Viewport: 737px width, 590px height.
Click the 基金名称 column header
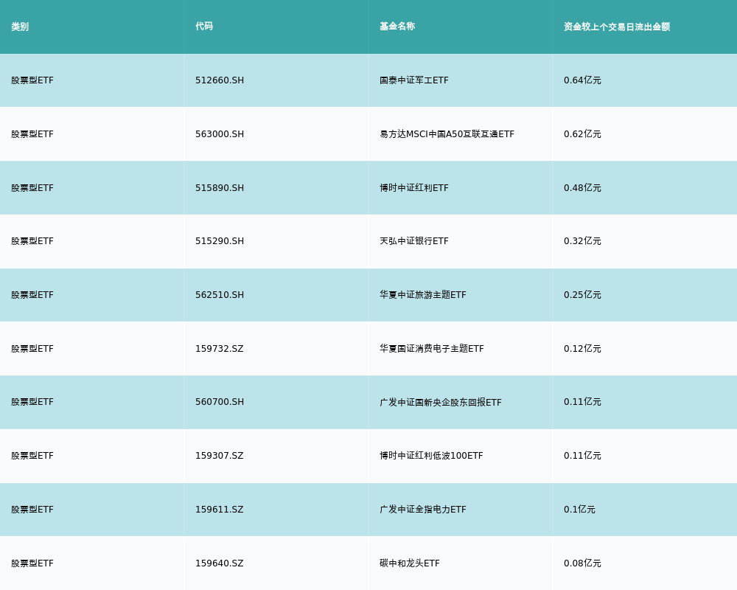click(397, 27)
